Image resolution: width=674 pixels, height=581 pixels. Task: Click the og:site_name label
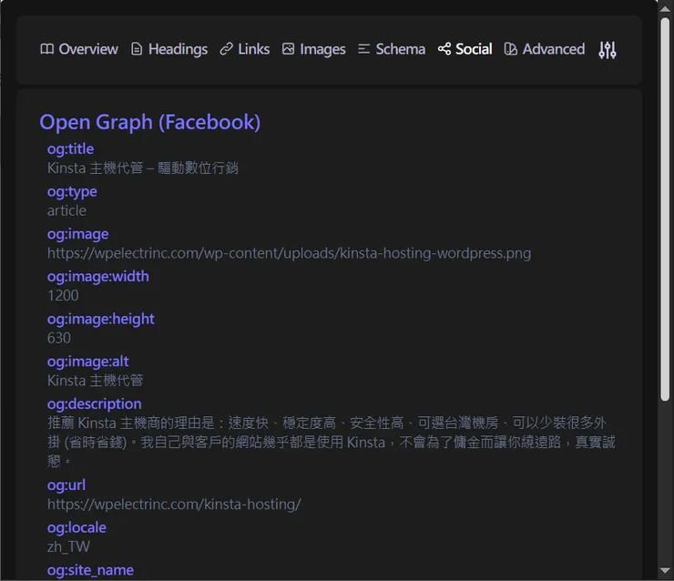[90, 571]
